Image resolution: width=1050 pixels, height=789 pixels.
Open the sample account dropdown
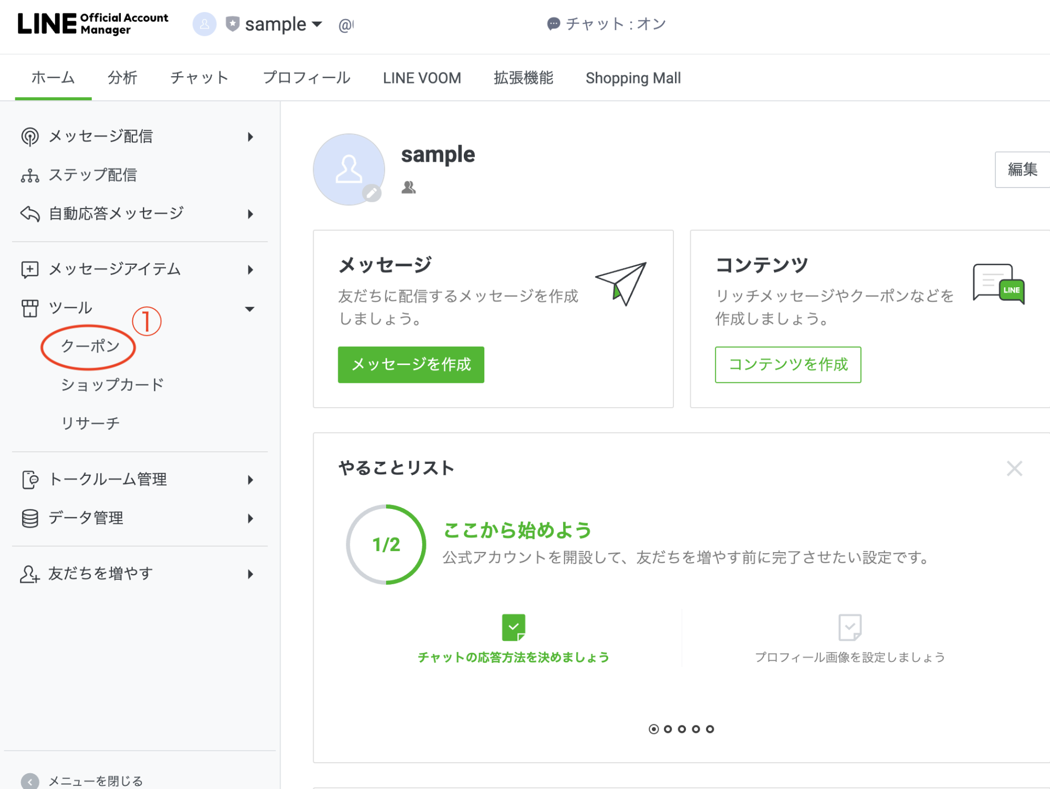pyautogui.click(x=317, y=24)
